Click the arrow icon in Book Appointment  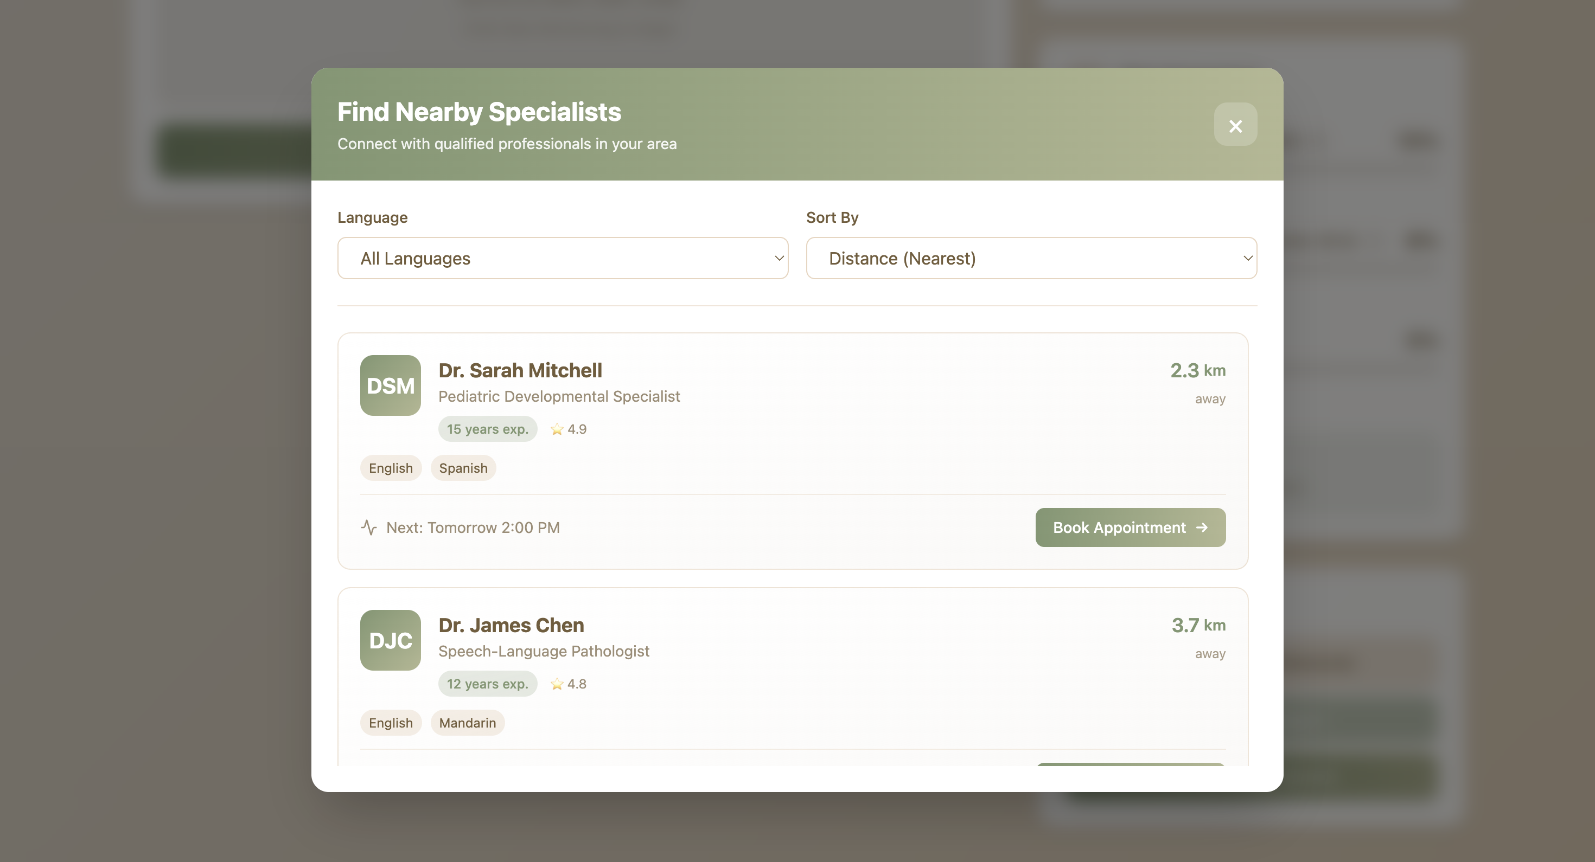click(1202, 528)
